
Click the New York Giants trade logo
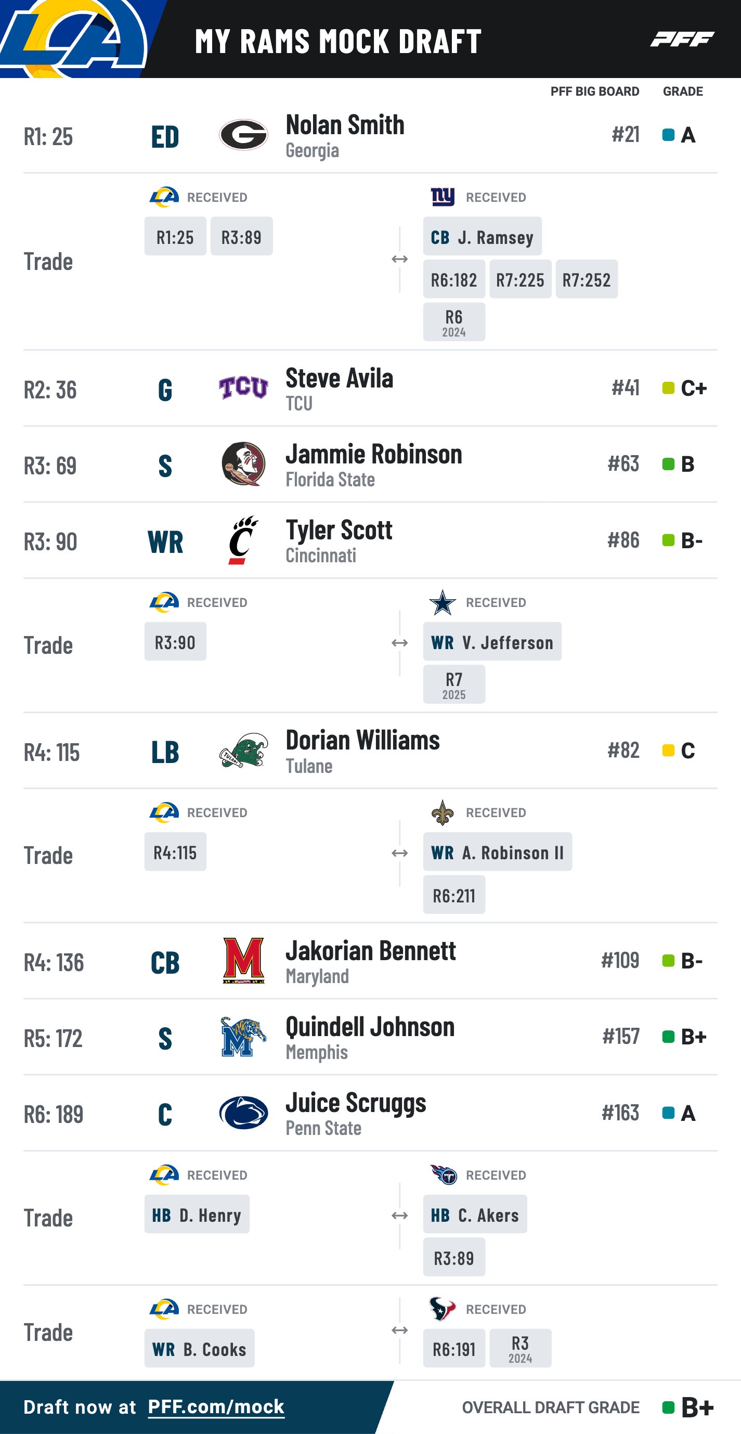(443, 197)
